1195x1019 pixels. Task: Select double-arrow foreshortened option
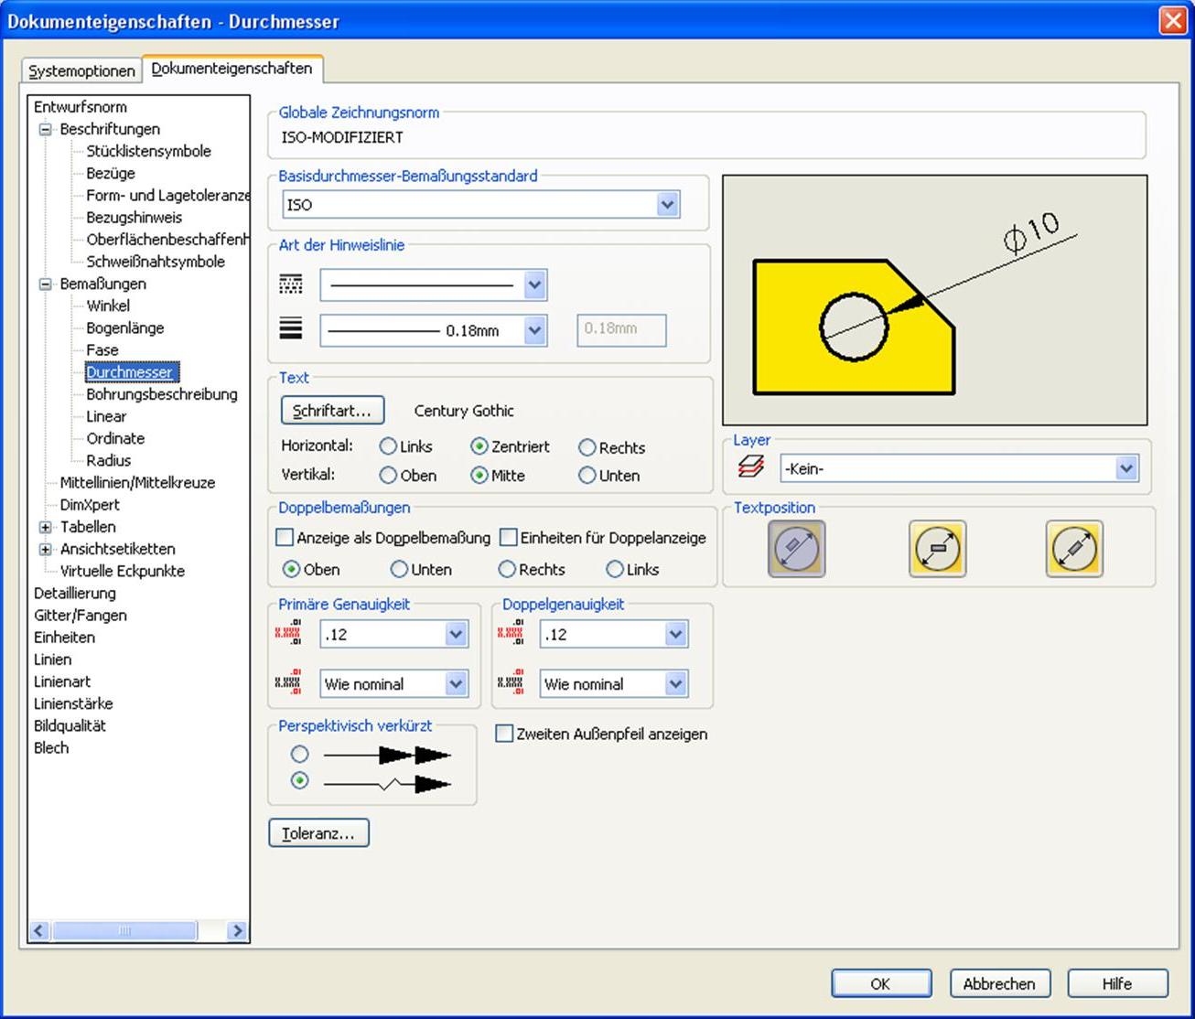pos(300,755)
